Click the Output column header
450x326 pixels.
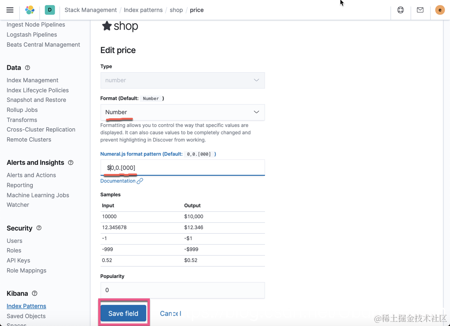[x=192, y=205]
